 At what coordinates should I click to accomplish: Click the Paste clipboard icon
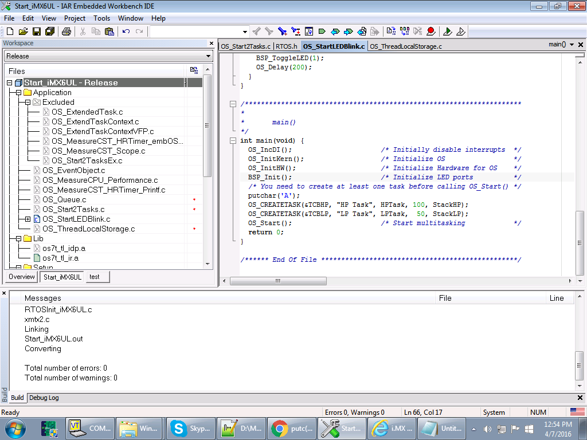tap(109, 32)
